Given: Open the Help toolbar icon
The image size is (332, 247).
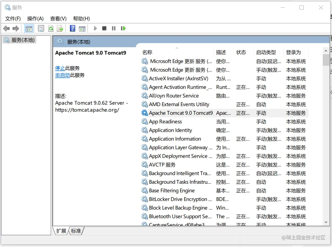Looking at the screenshot, I should (72, 28).
